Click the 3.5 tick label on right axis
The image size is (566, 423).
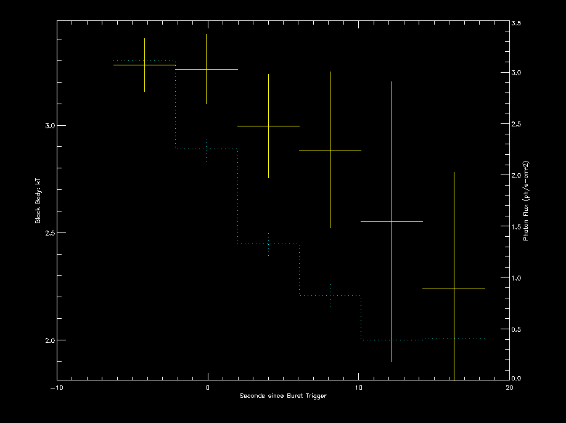pos(517,22)
